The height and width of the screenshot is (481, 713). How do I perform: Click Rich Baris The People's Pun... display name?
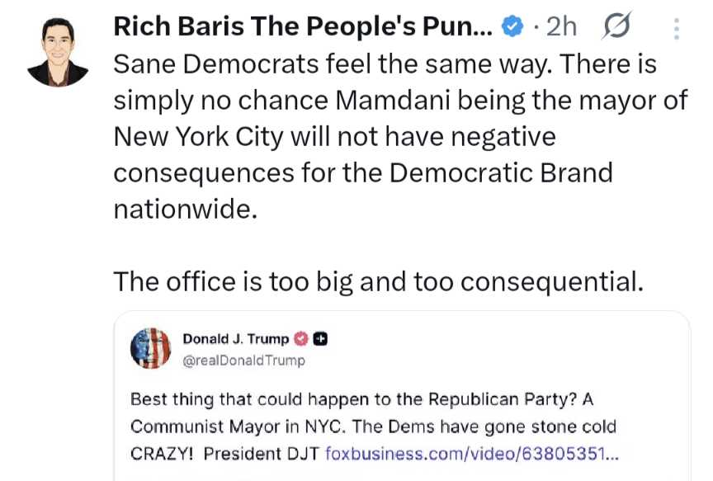tap(302, 27)
